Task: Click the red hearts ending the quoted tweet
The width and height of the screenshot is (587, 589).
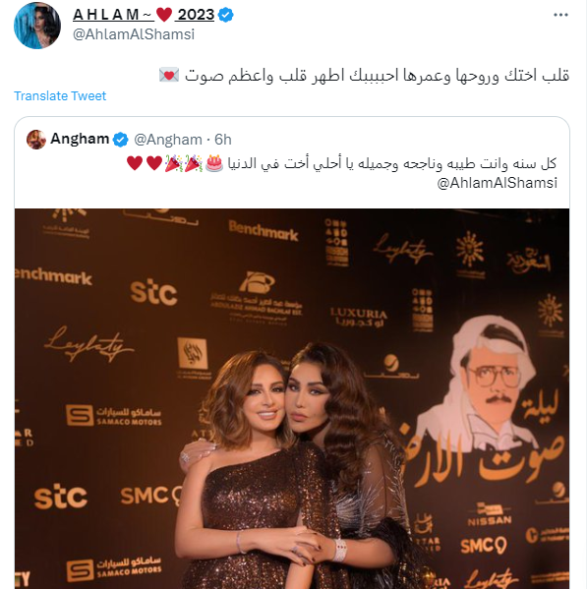Action: click(145, 163)
